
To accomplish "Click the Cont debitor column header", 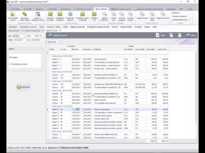I will (129, 49).
